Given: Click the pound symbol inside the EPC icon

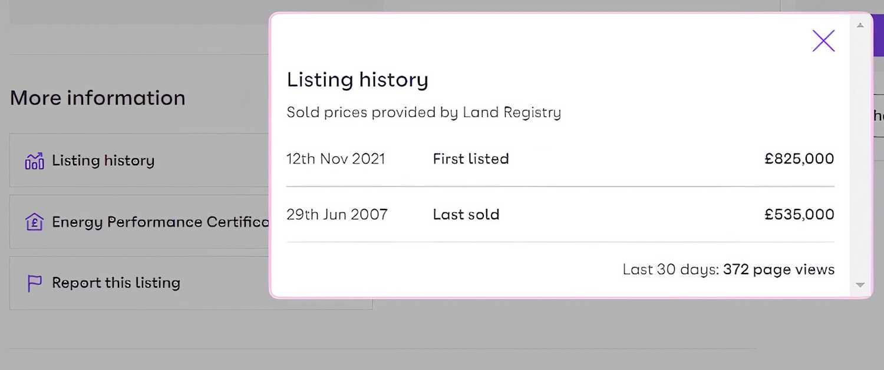Looking at the screenshot, I should pyautogui.click(x=35, y=224).
